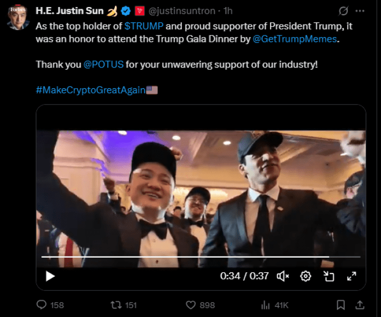Toggle picture-in-picture for the video
This screenshot has height=317, width=381.
pos(329,276)
